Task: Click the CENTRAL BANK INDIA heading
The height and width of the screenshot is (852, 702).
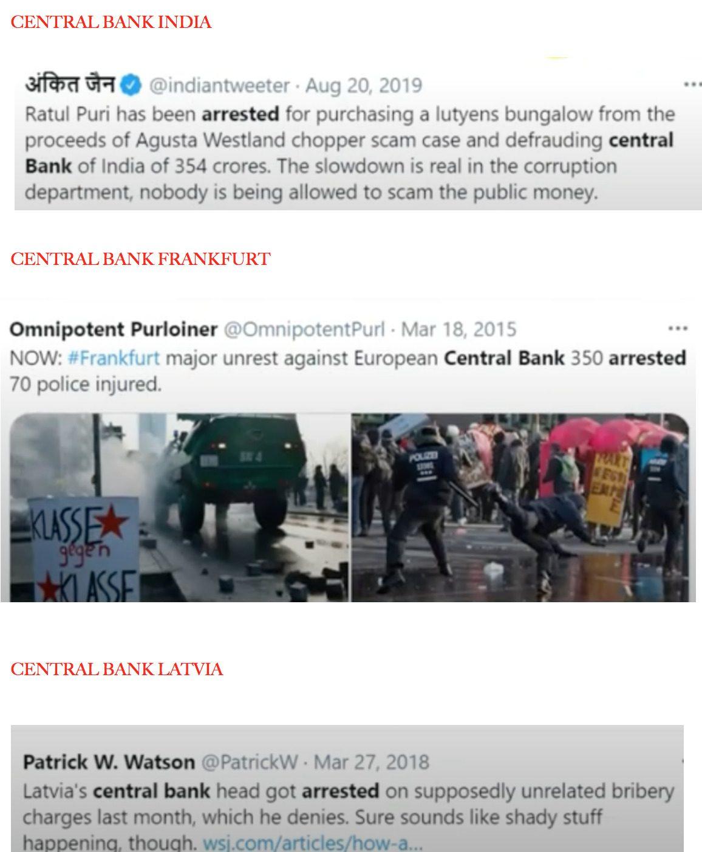Action: 111,22
